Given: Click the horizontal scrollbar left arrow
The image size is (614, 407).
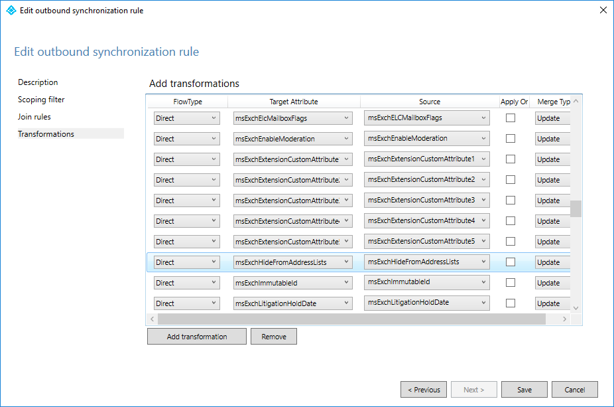Looking at the screenshot, I should (x=153, y=319).
